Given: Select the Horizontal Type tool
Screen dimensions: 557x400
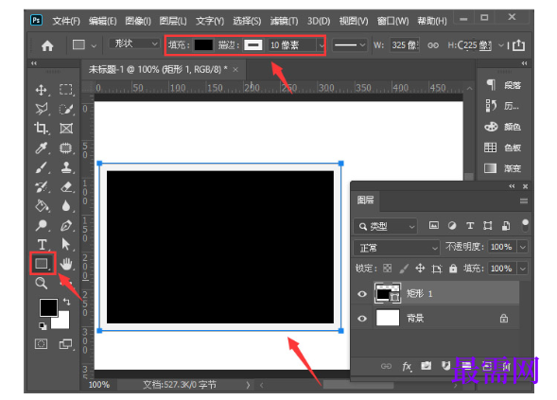Looking at the screenshot, I should click(42, 244).
